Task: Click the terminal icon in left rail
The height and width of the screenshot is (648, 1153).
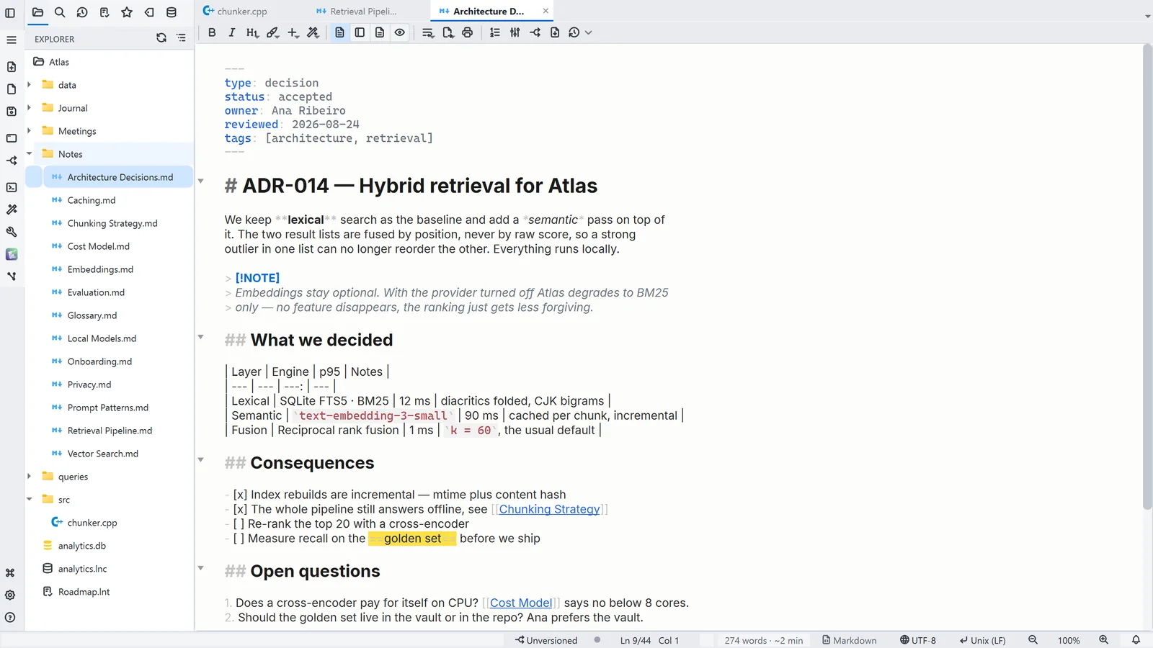Action: pos(11,187)
